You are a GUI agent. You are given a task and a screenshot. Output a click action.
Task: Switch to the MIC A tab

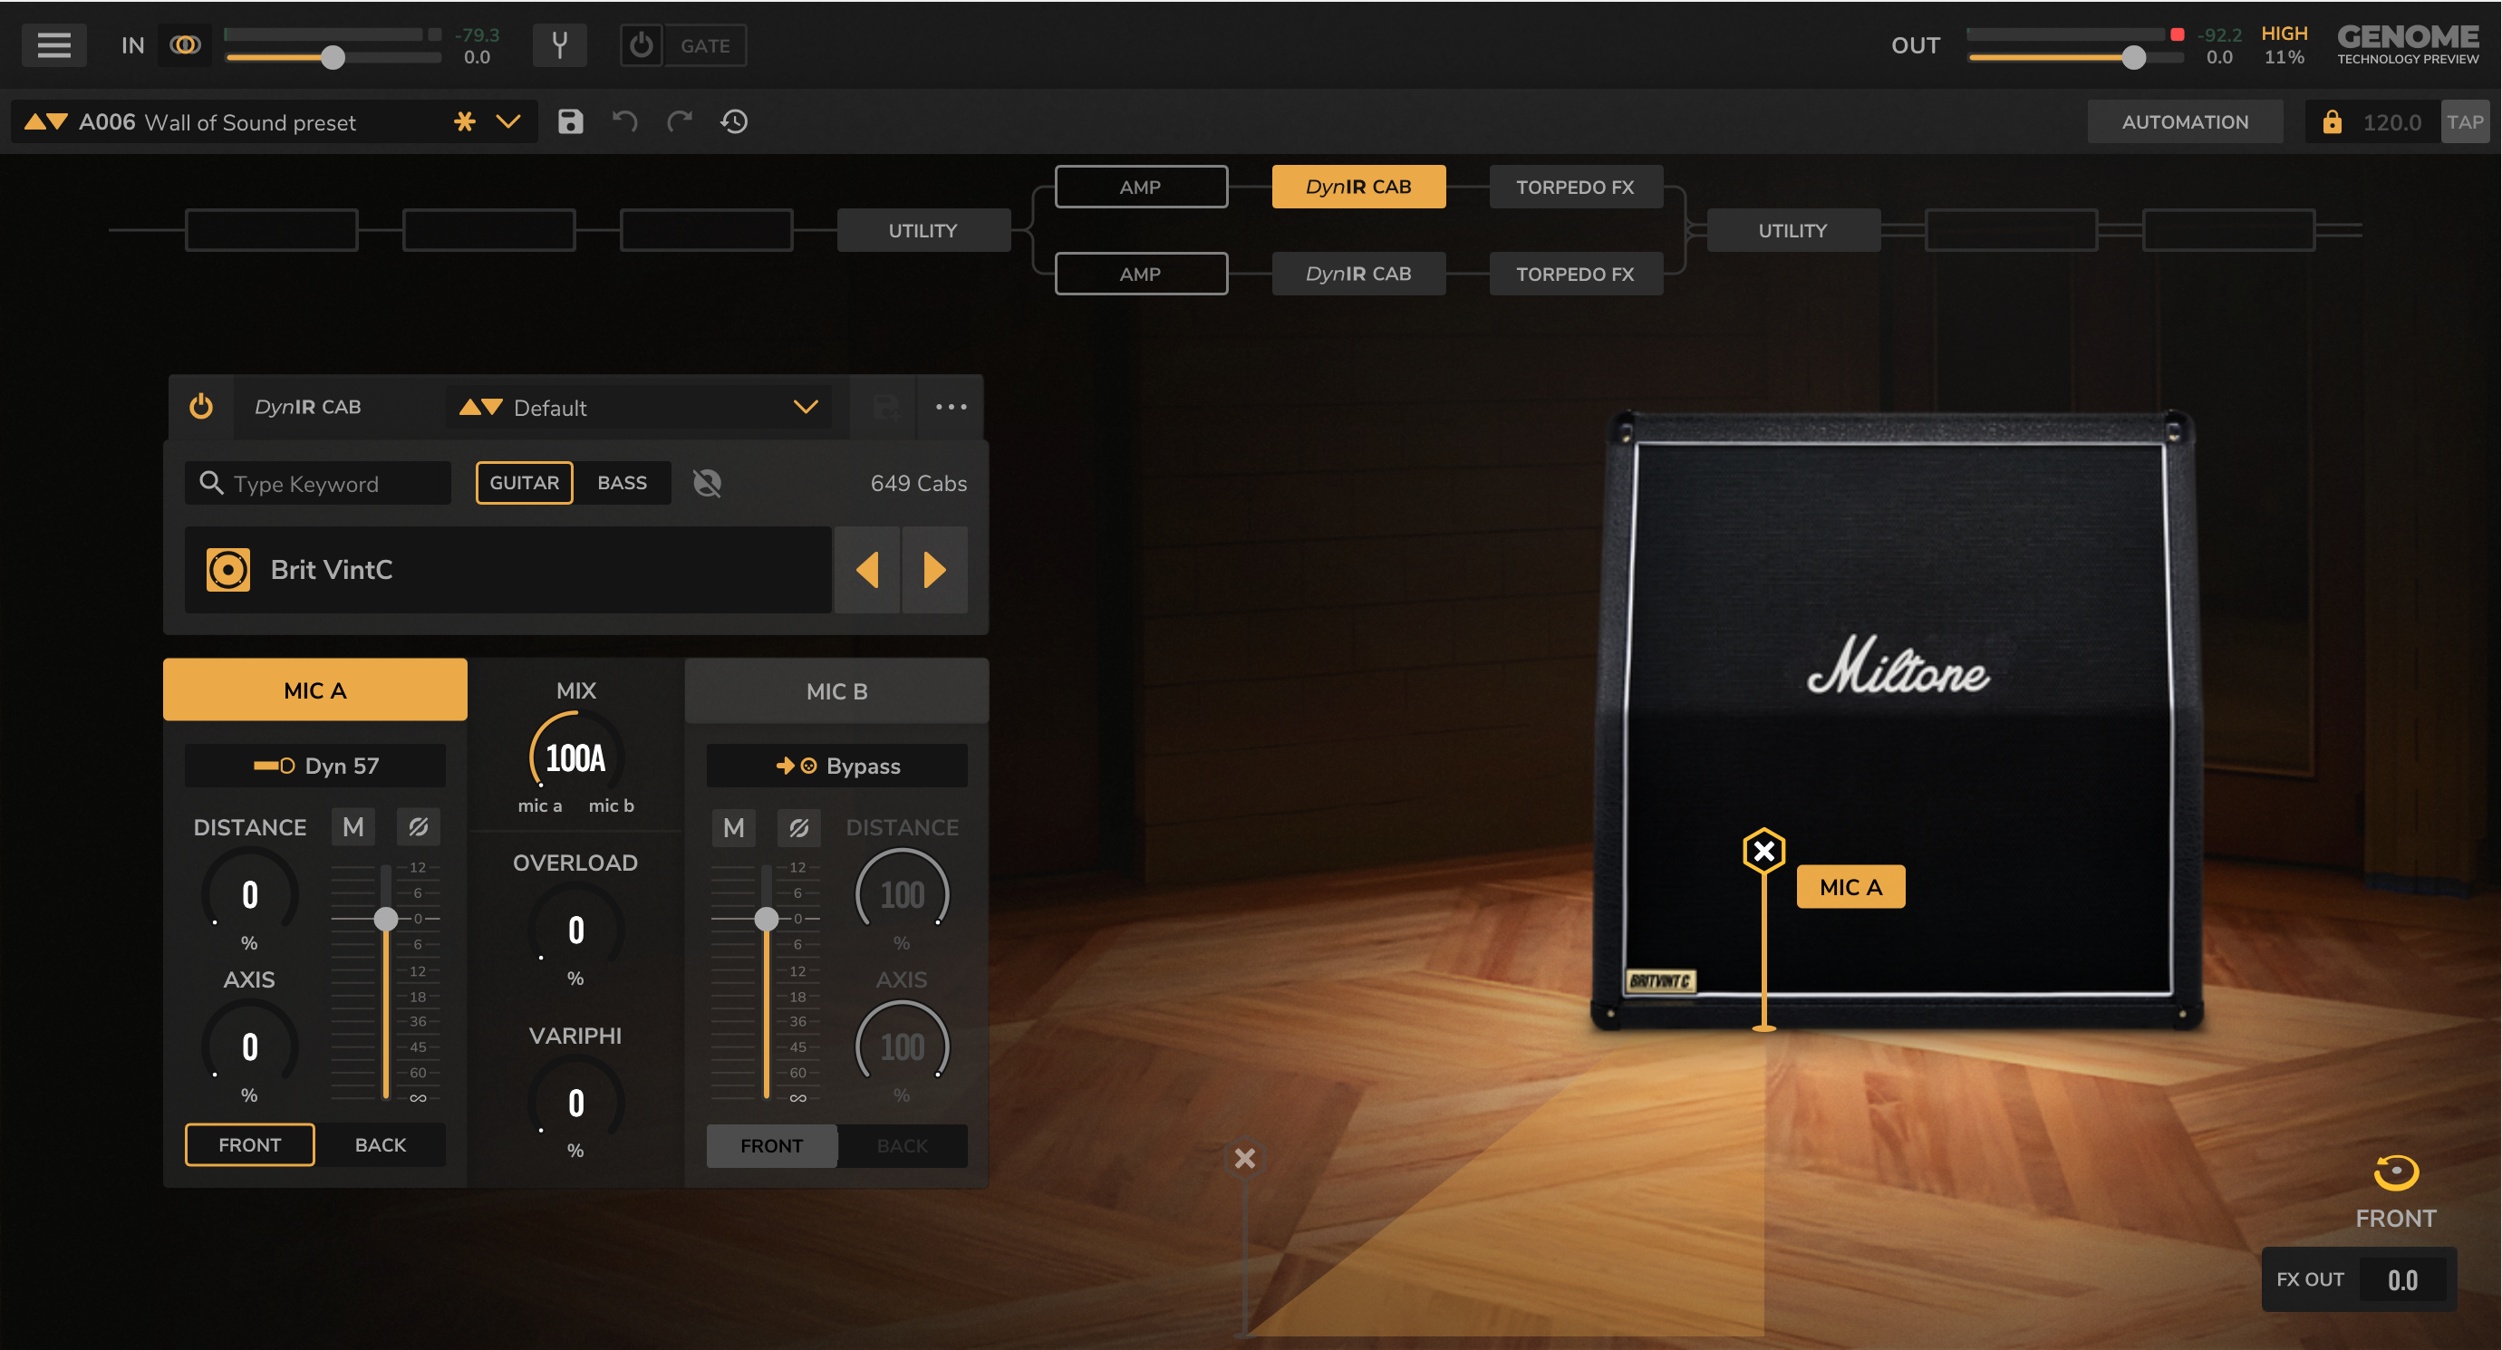(x=314, y=690)
